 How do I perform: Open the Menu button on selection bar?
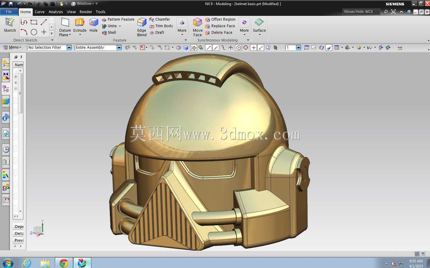coord(12,47)
